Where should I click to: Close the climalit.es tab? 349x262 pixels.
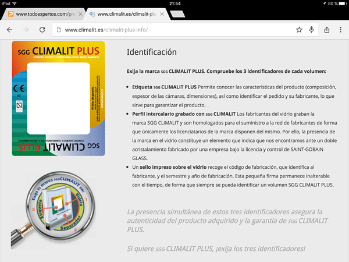pos(162,14)
